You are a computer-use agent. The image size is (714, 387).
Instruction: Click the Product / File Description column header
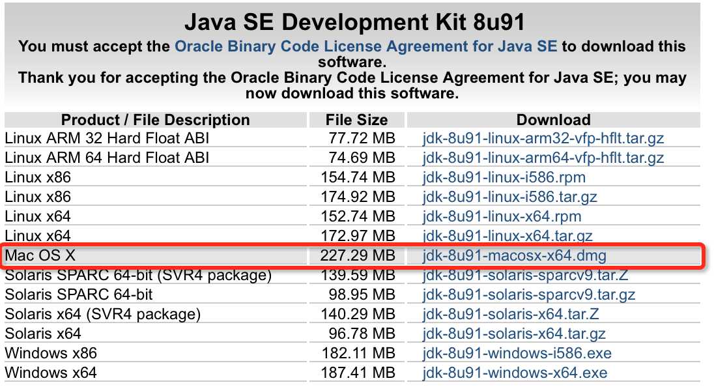155,120
